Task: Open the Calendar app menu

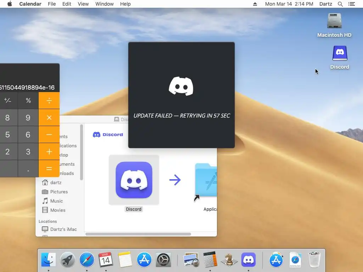Action: (30, 4)
